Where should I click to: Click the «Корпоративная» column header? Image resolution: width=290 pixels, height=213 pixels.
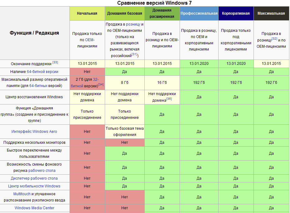pos(236,13)
